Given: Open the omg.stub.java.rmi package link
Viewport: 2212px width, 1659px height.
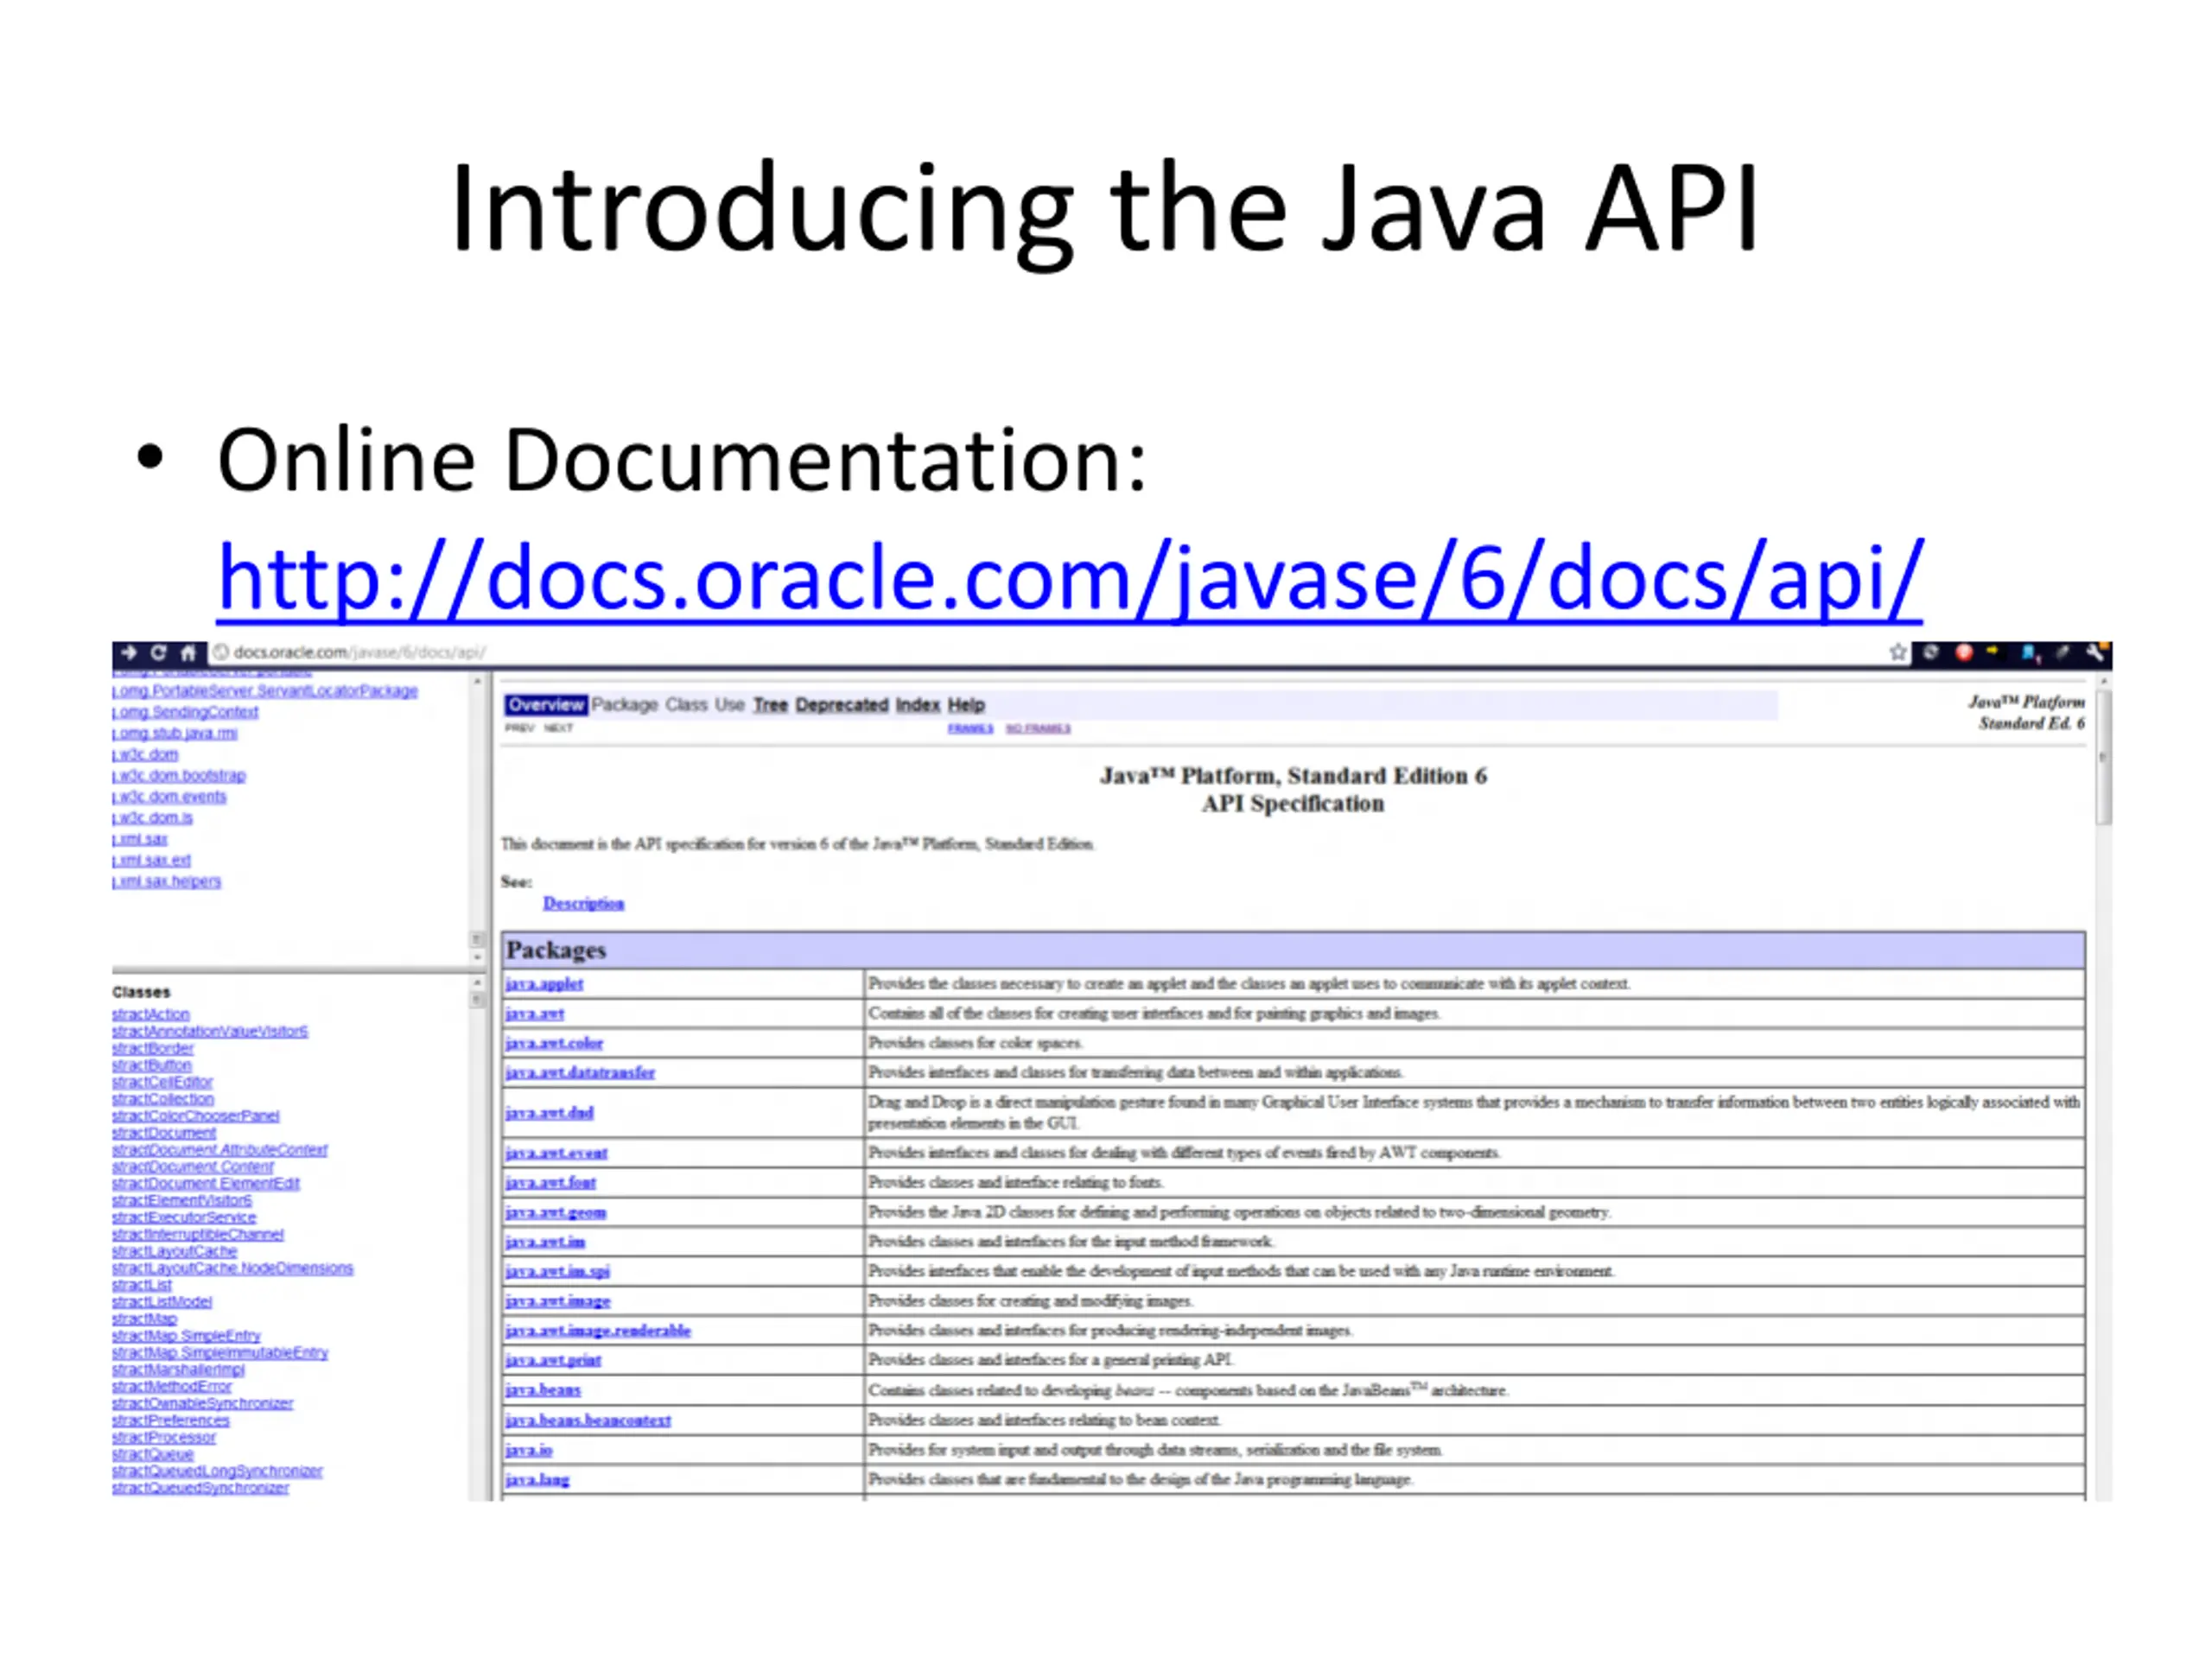Looking at the screenshot, I should [x=175, y=733].
